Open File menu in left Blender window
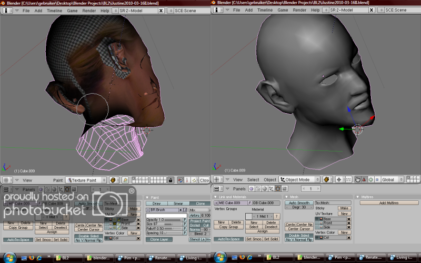The image size is (421, 263). [26, 11]
